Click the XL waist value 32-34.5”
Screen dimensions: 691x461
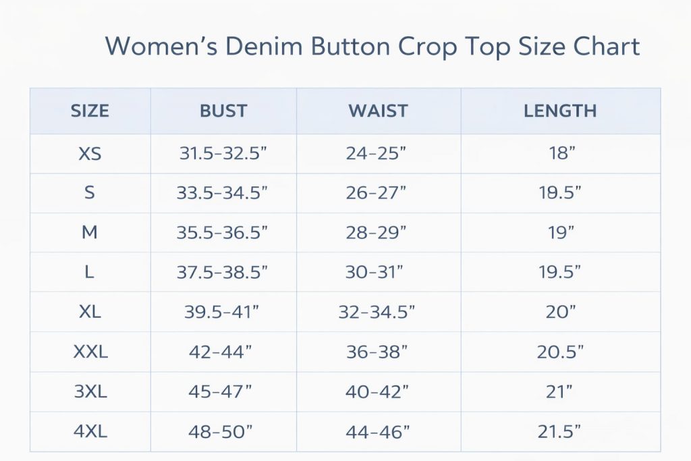[x=377, y=312]
